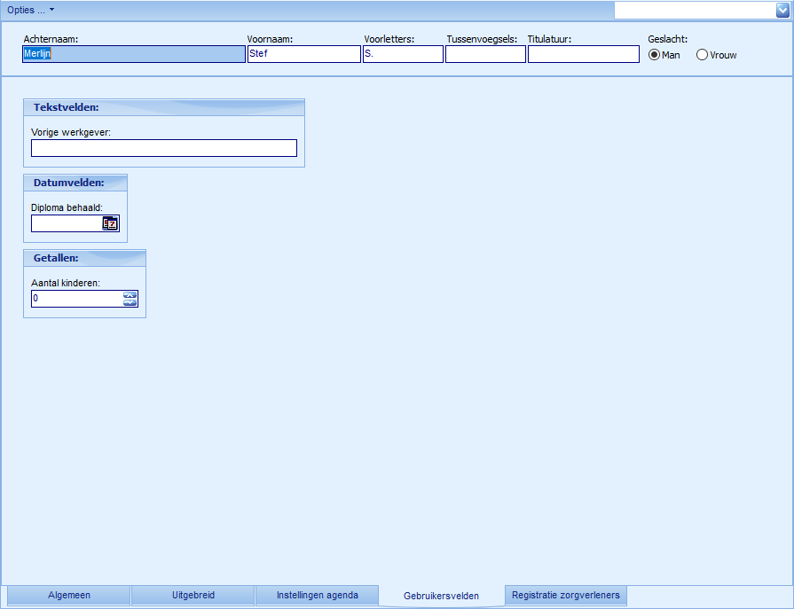Viewport: 794px width, 609px height.
Task: Click the Geslacht label
Action: 667,39
